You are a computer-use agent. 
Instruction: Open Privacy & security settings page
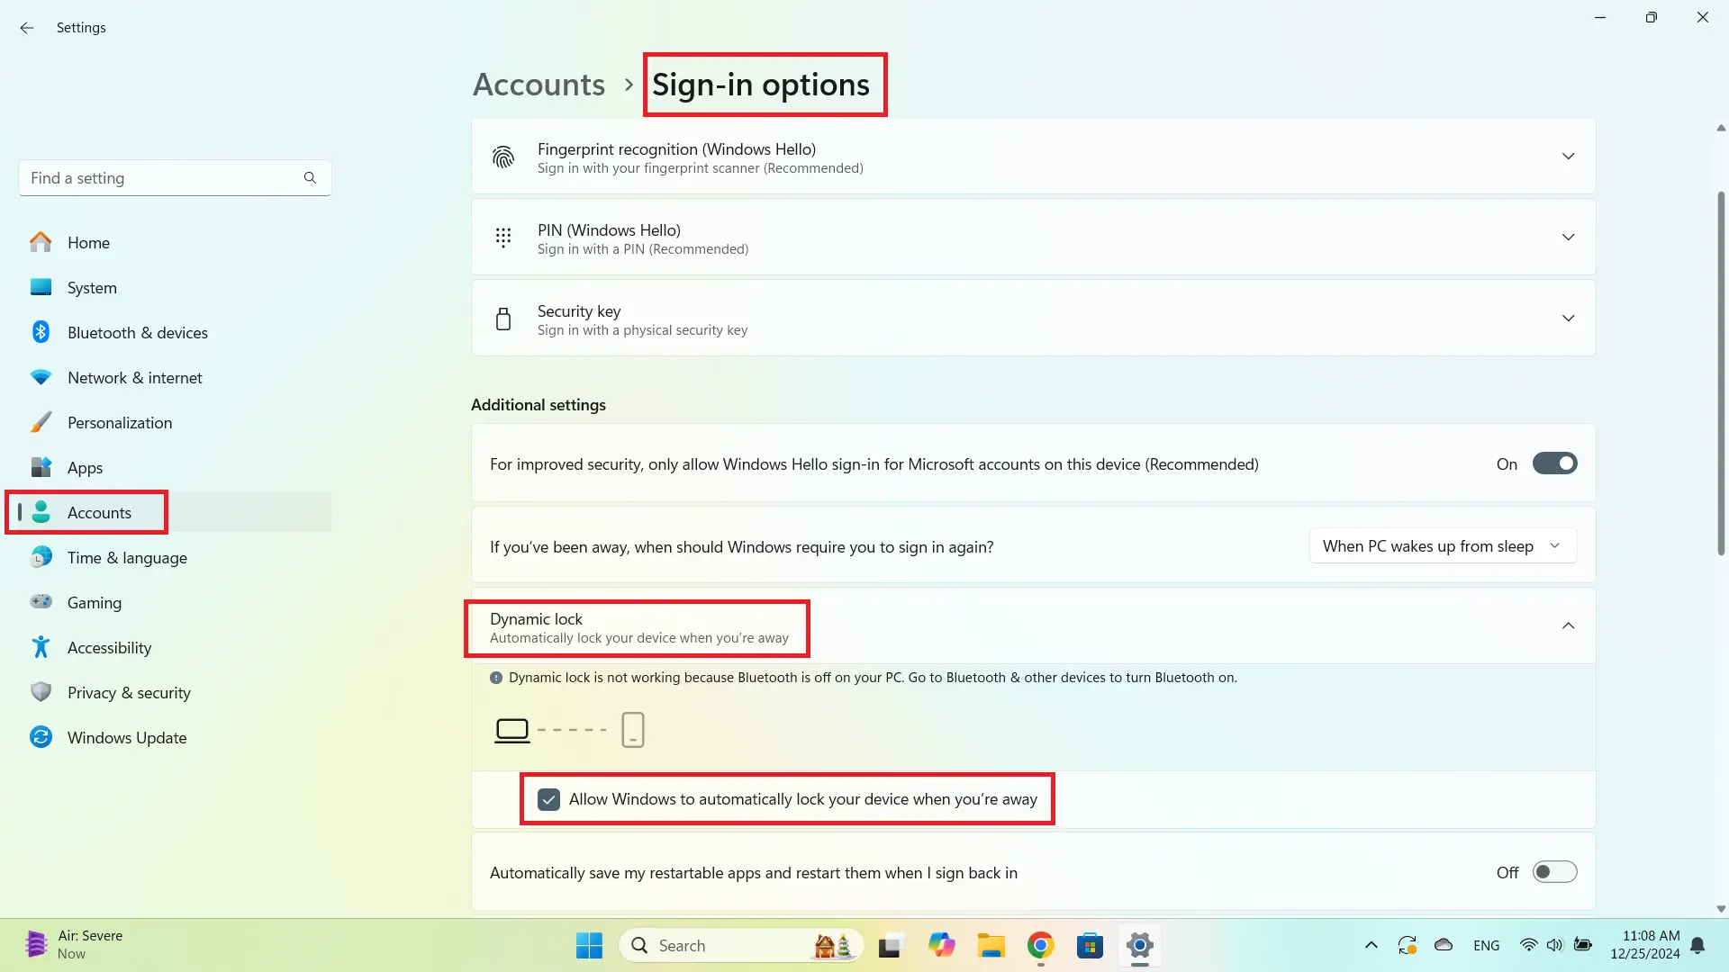tap(129, 693)
